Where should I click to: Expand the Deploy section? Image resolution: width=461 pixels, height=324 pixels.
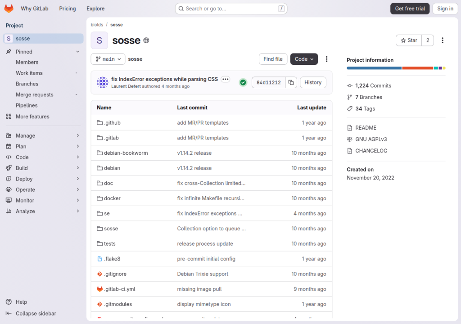(43, 179)
